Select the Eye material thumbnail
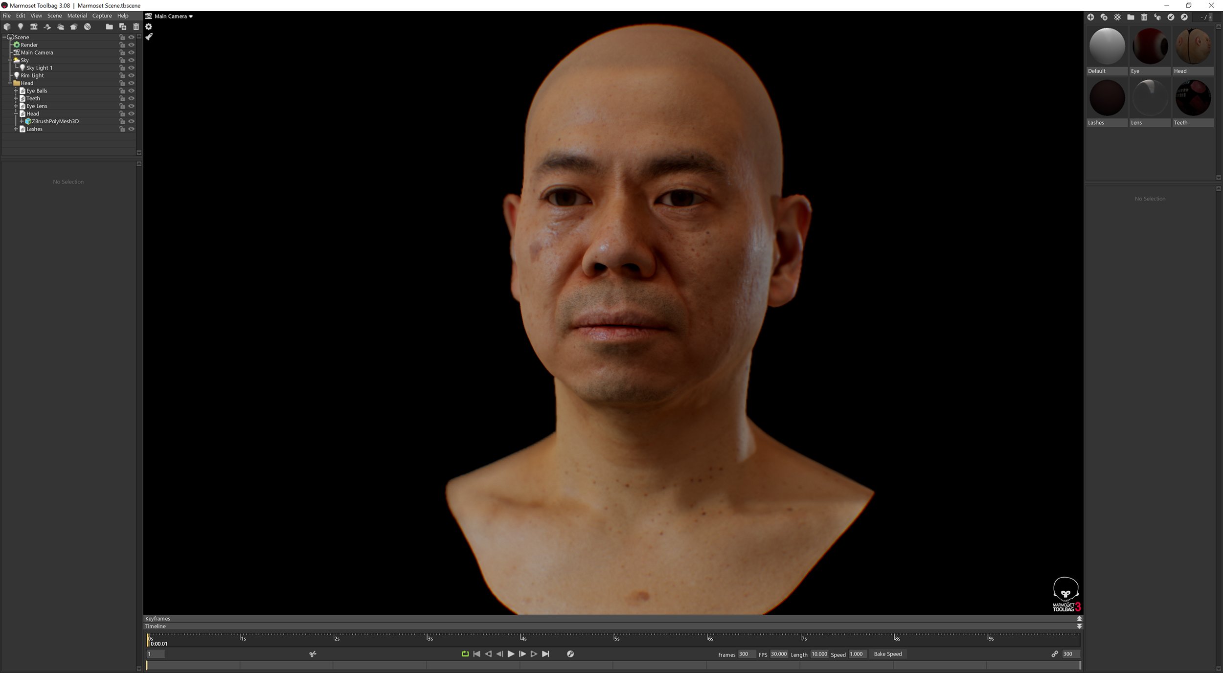The width and height of the screenshot is (1223, 673). point(1150,46)
